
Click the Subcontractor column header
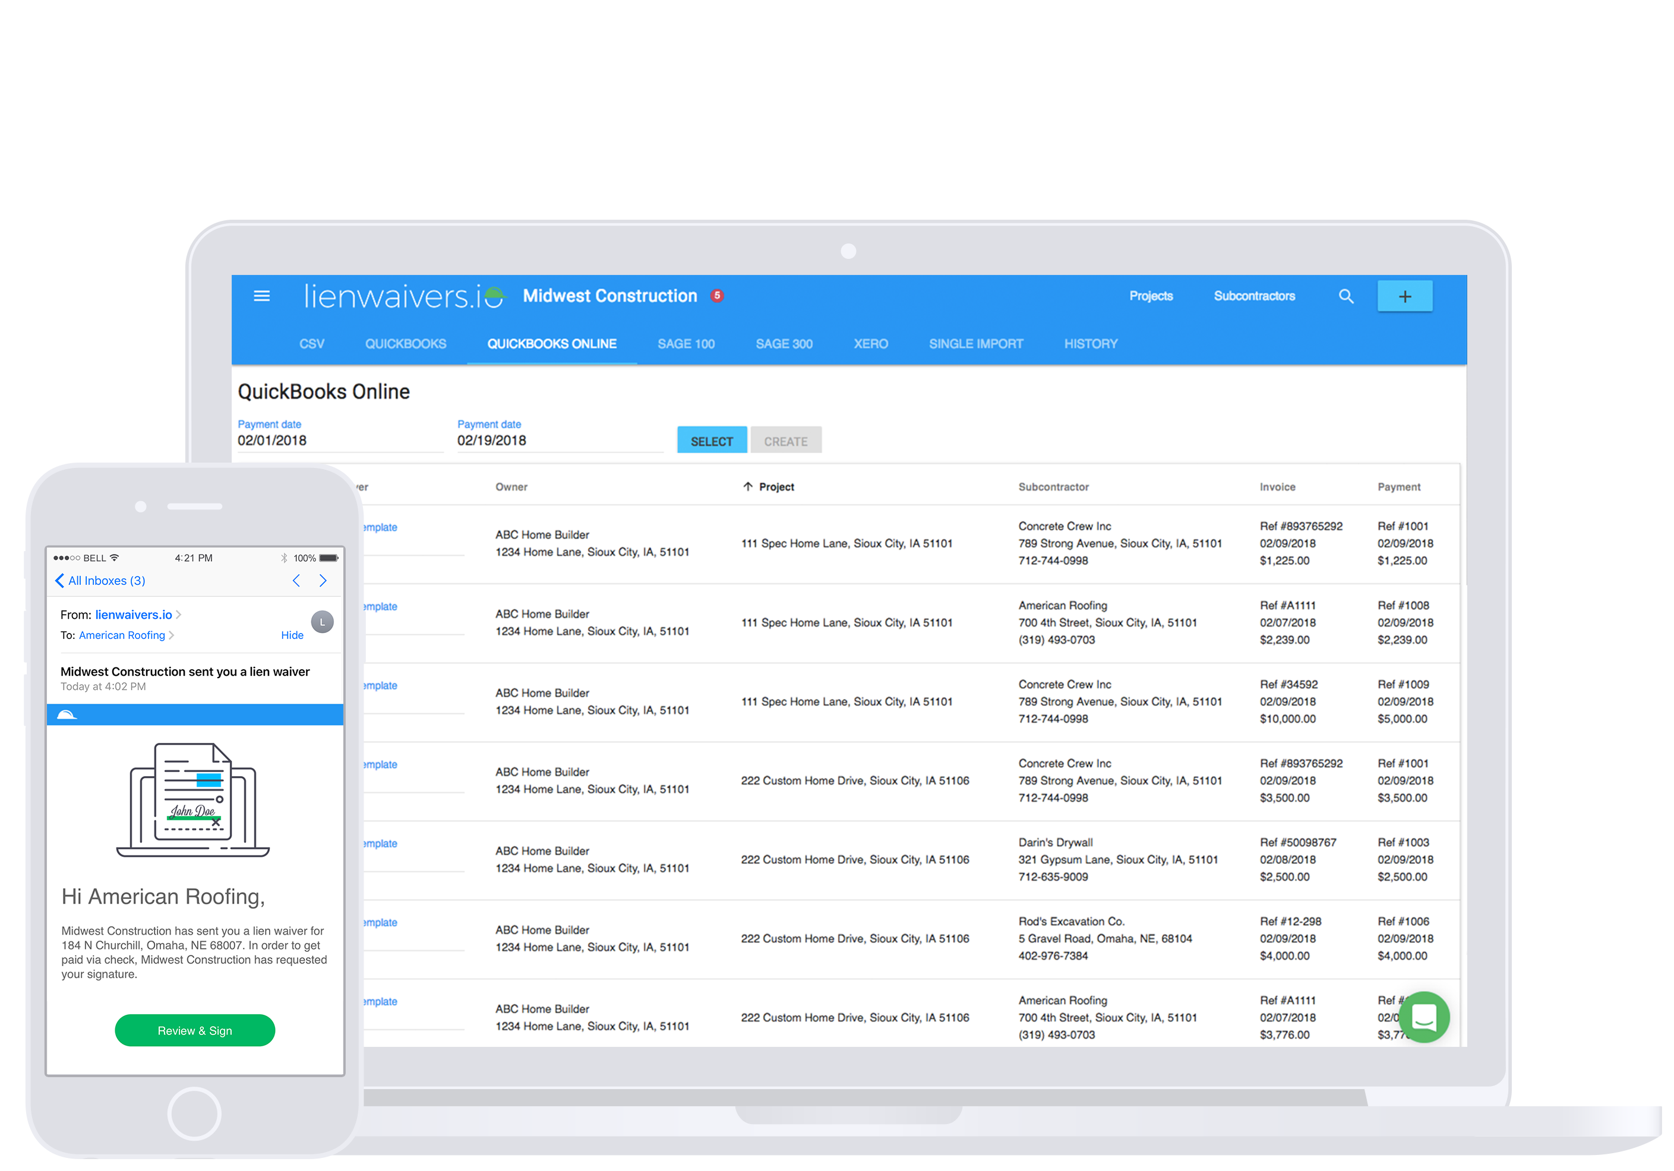pyautogui.click(x=1054, y=487)
